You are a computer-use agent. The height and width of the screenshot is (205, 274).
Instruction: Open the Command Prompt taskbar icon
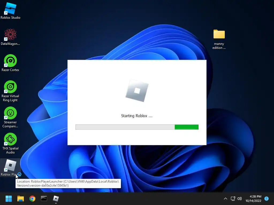(44, 199)
